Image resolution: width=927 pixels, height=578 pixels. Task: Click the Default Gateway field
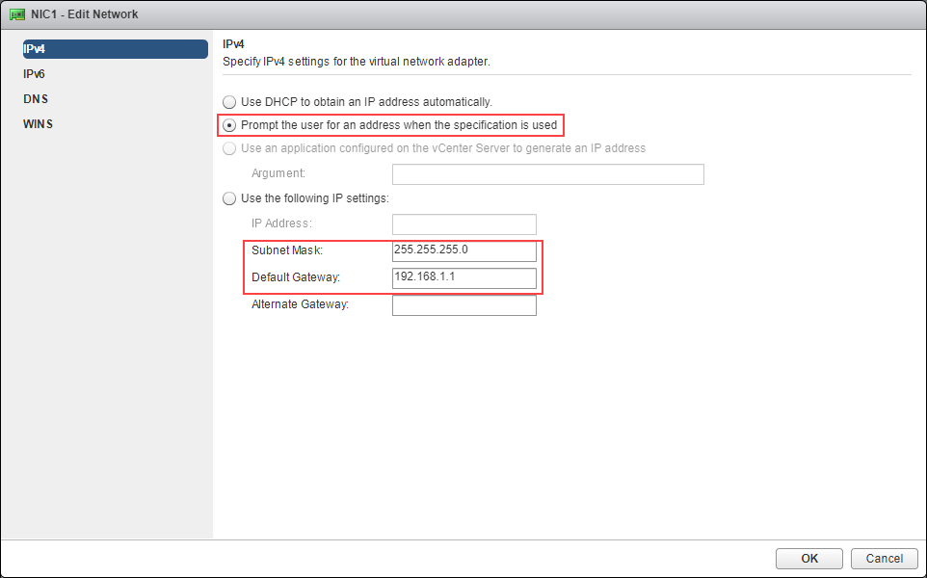(464, 278)
